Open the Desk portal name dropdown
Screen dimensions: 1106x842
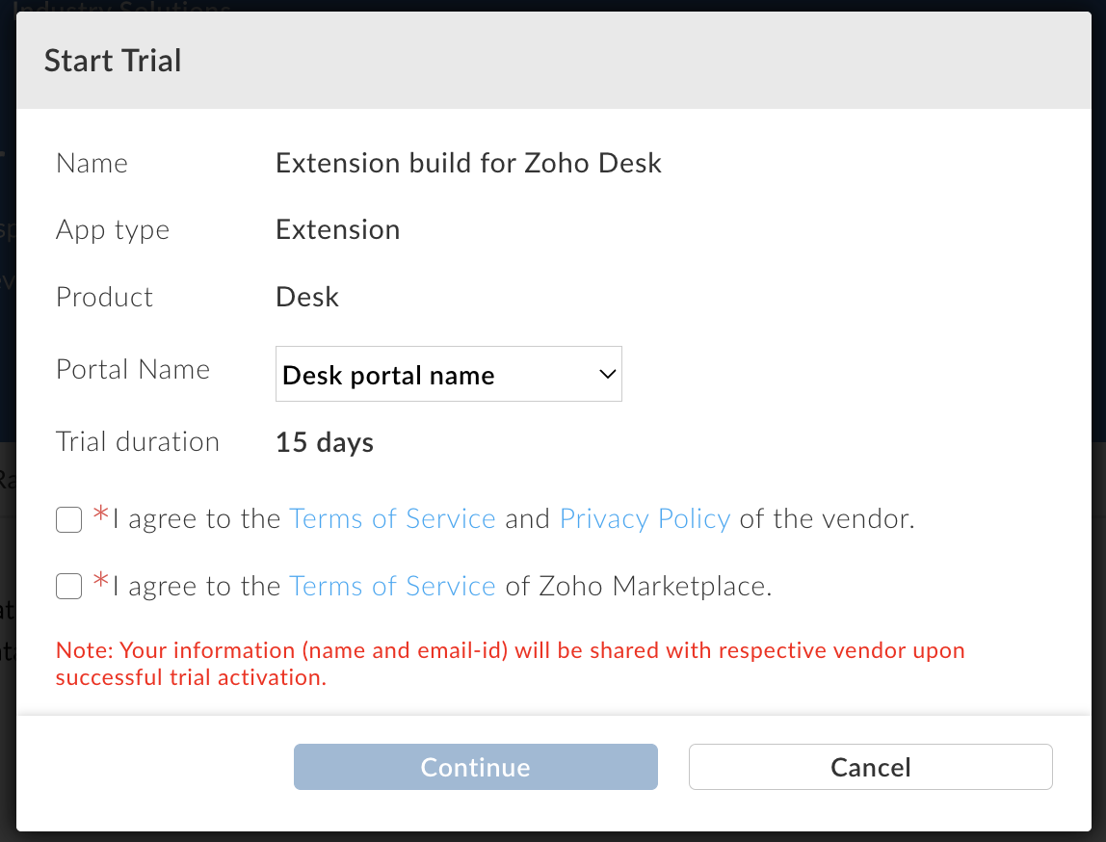point(448,375)
